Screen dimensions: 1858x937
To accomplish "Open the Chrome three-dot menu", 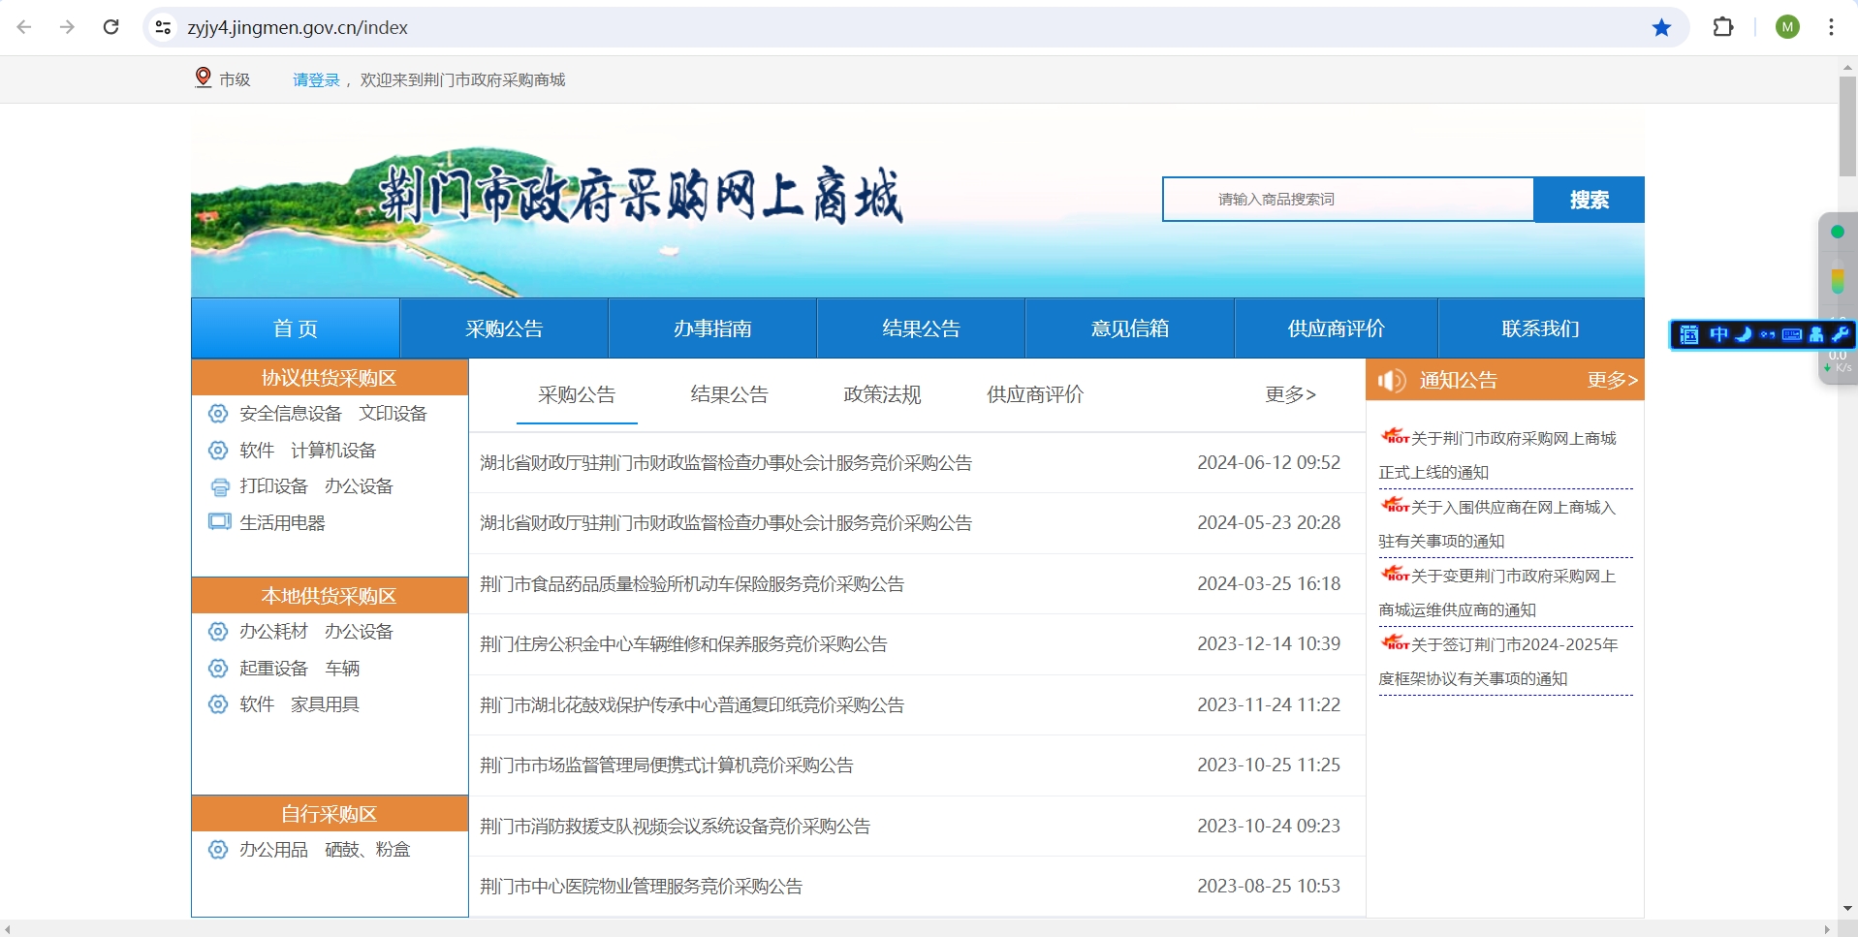I will pyautogui.click(x=1831, y=27).
